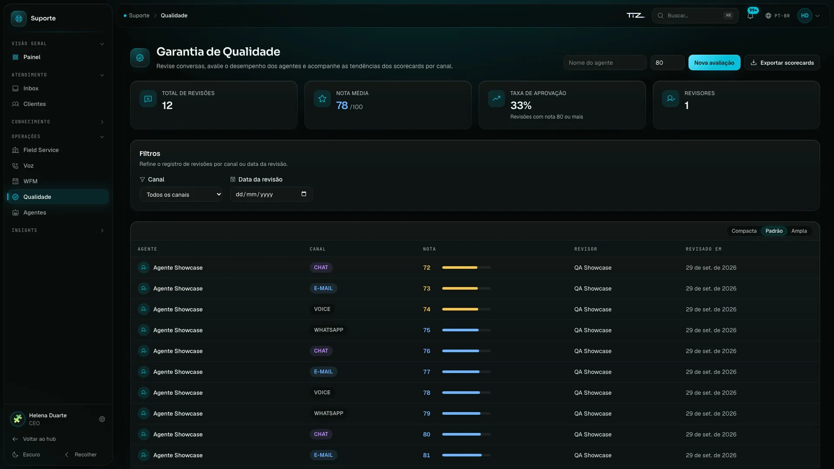Open notifications bell icon
Viewport: 834px width, 469px height.
[x=750, y=16]
